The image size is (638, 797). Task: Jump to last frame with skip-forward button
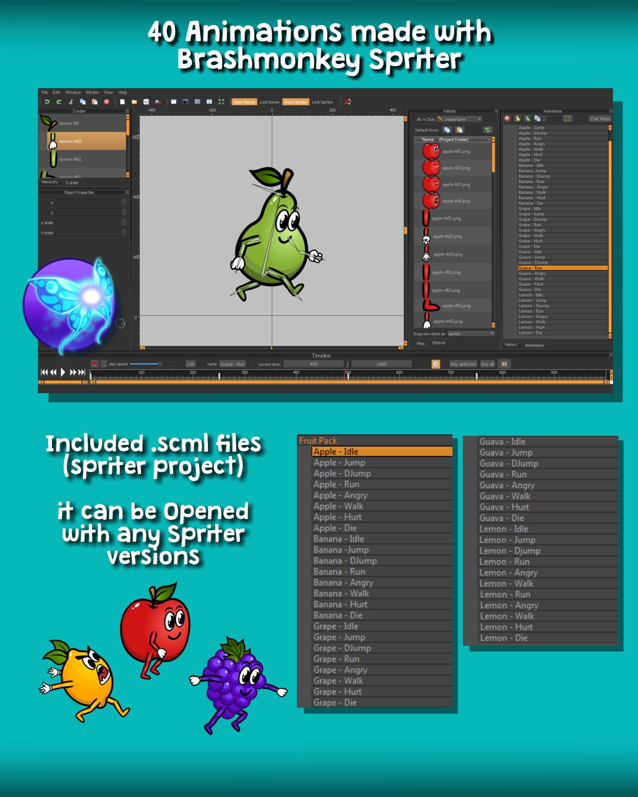(x=82, y=372)
